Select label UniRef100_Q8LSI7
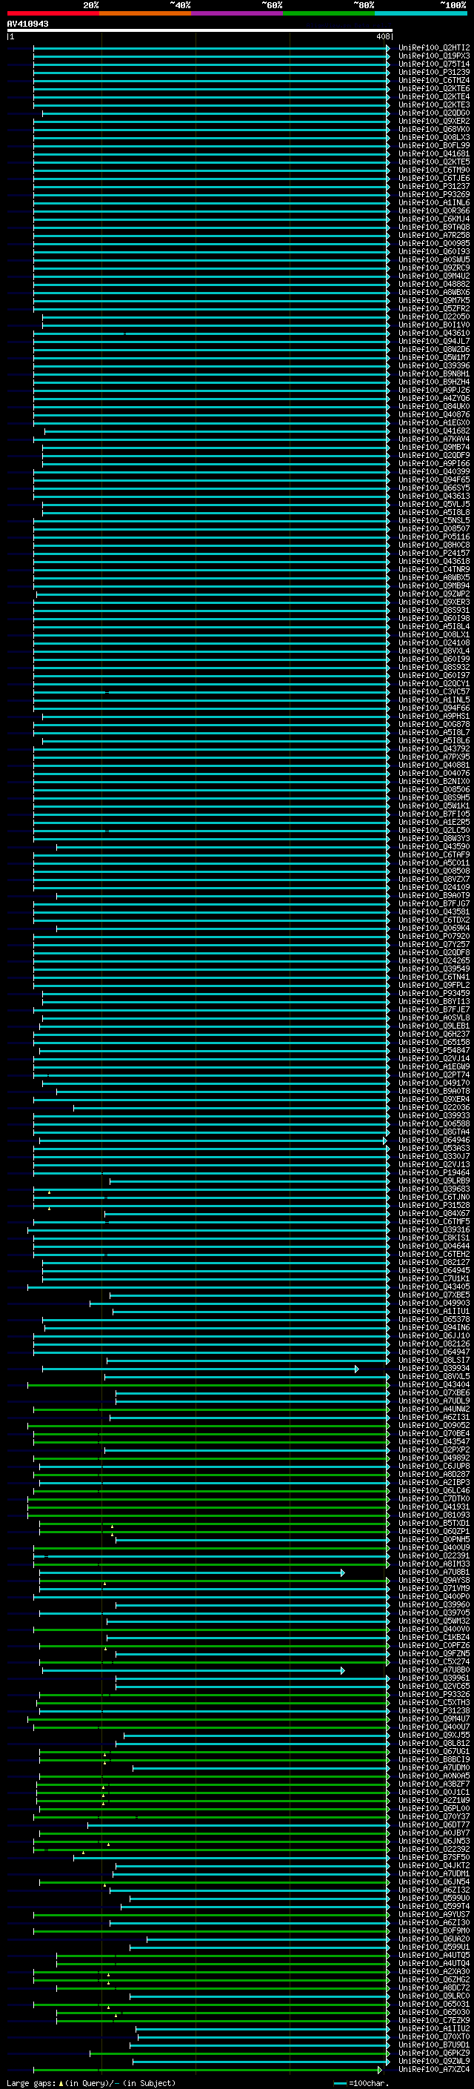The height and width of the screenshot is (2089, 474). pos(434,1361)
